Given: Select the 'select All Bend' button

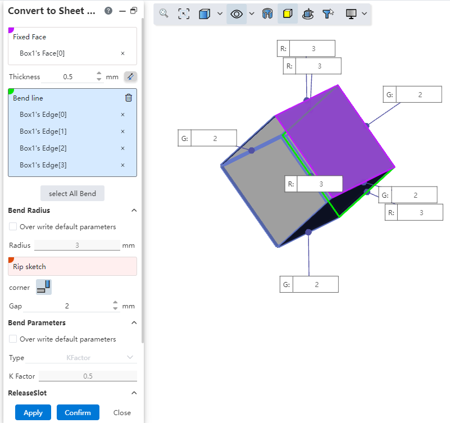Looking at the screenshot, I should pyautogui.click(x=72, y=193).
